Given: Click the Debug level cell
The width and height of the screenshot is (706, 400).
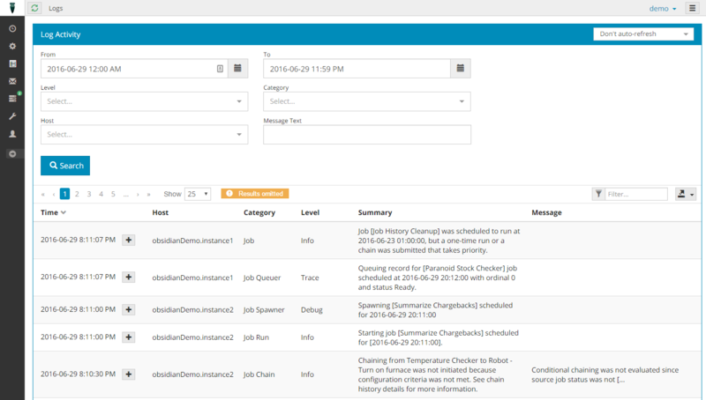Looking at the screenshot, I should click(312, 310).
